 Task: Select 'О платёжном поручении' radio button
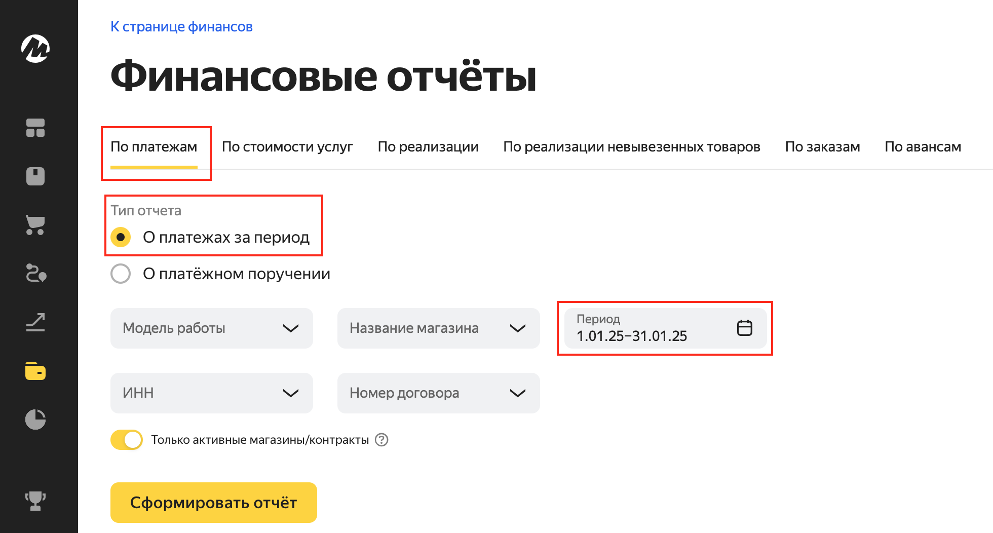coord(121,274)
